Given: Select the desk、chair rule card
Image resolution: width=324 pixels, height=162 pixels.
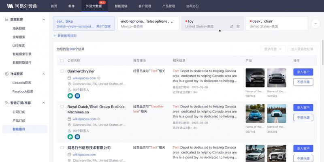Looking at the screenshot, I should pos(277,23).
